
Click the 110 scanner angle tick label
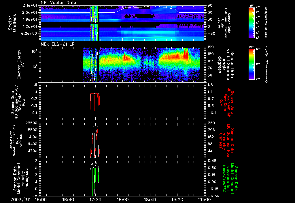[211, 61]
